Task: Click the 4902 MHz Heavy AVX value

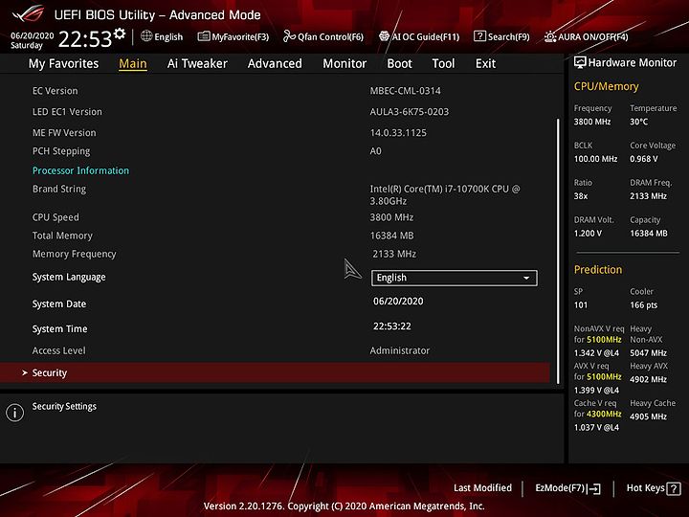Action: pyautogui.click(x=648, y=379)
